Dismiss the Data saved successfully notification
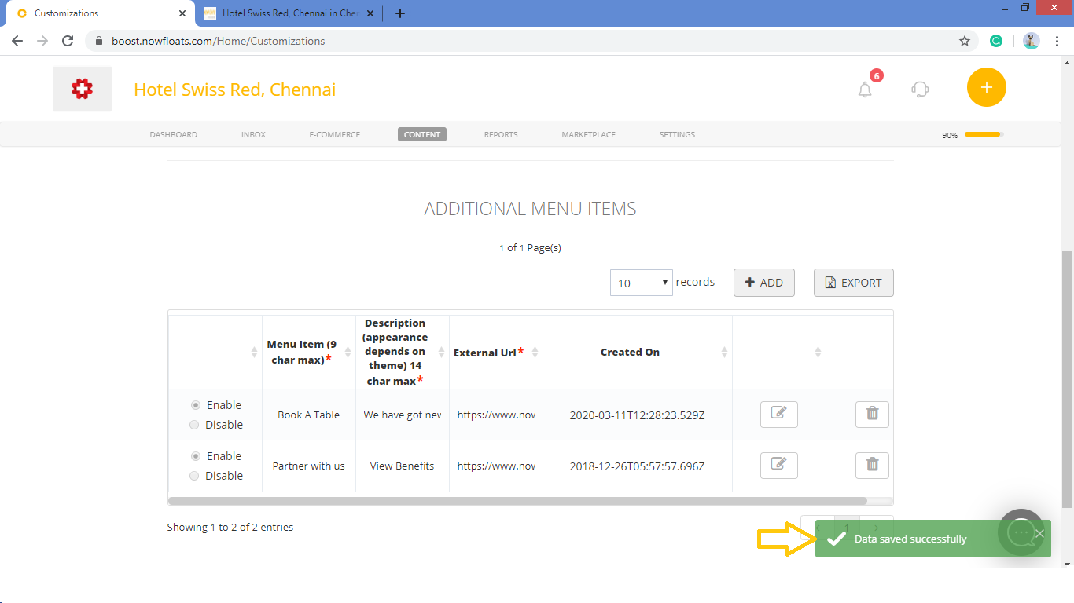 coord(1039,534)
